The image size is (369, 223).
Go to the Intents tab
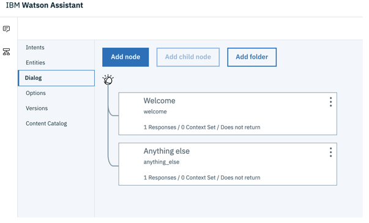[35, 48]
